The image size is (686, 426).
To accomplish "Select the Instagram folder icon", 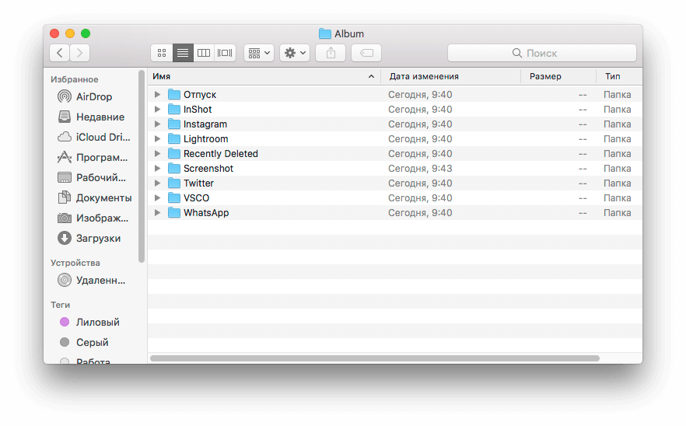I will tap(174, 124).
